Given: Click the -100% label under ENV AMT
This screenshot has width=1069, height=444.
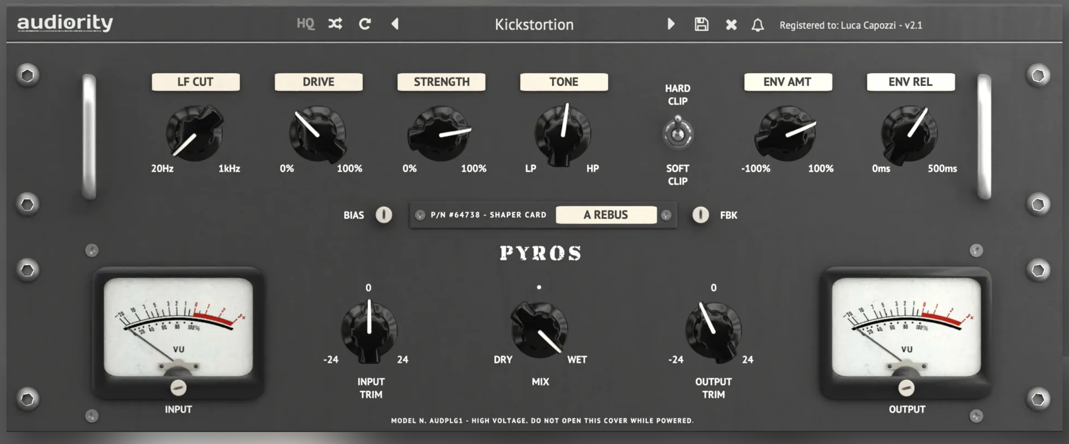Looking at the screenshot, I should (x=756, y=168).
